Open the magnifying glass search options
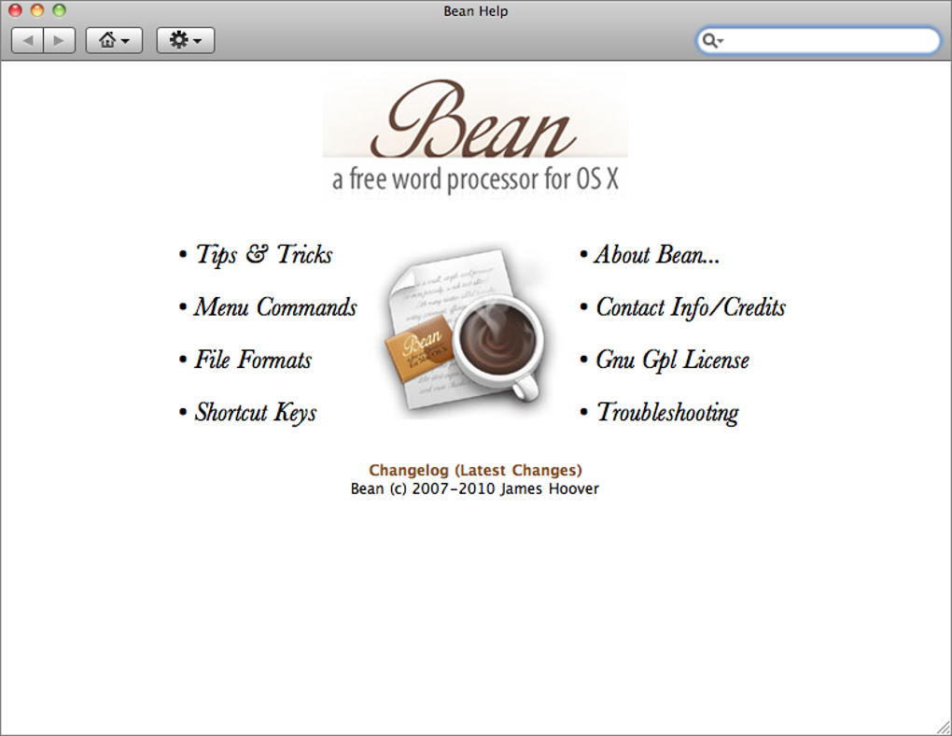 point(712,41)
